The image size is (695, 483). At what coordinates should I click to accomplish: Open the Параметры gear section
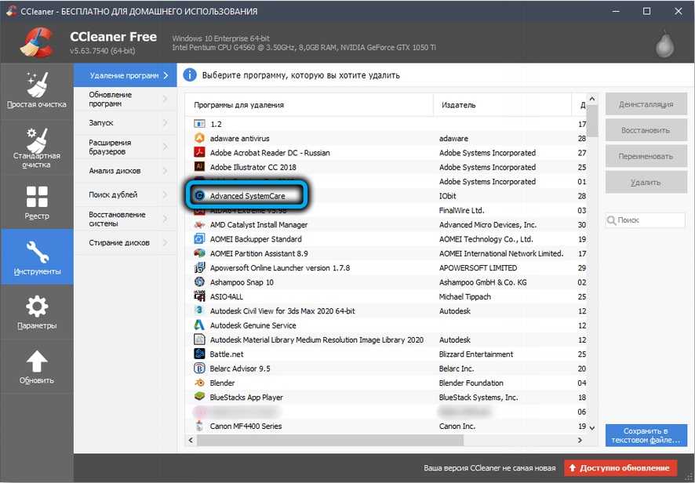point(37,312)
